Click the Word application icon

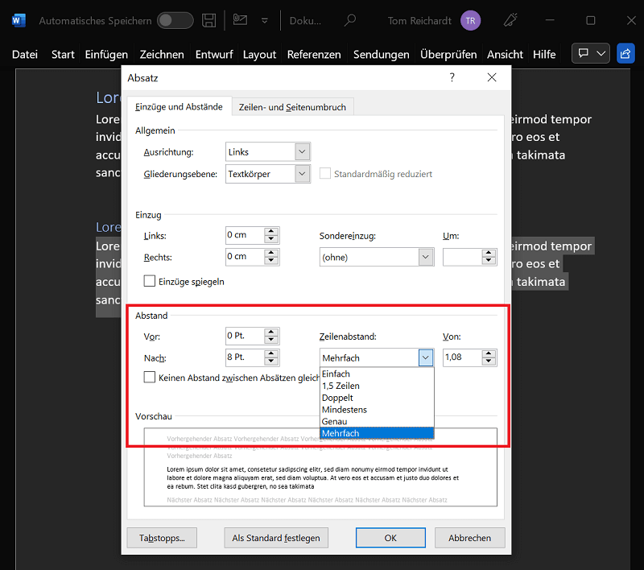tap(19, 21)
